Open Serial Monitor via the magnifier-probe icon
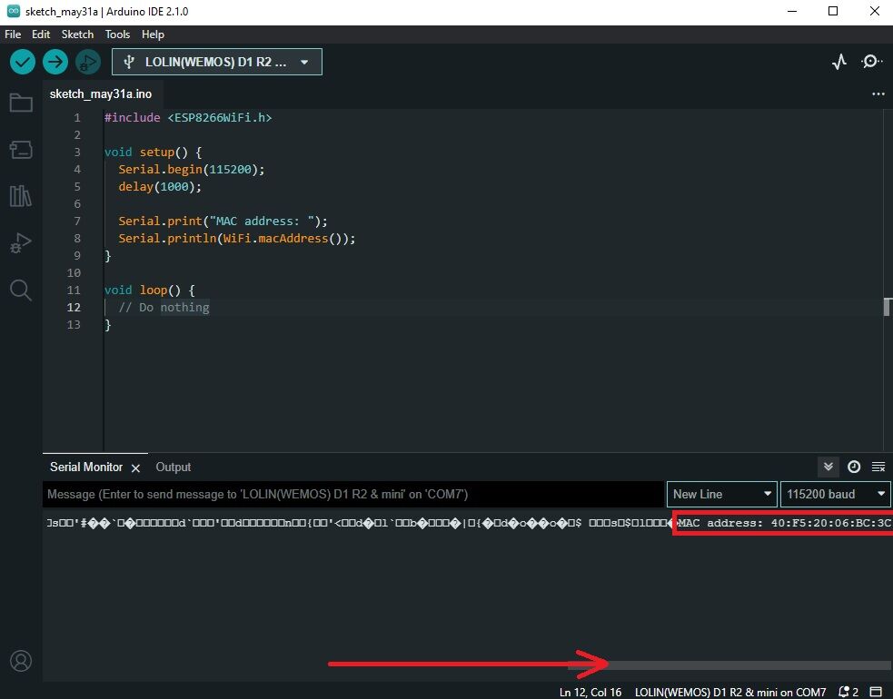This screenshot has width=893, height=699. point(869,61)
